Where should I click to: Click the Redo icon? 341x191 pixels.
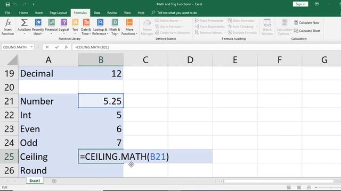24,4
